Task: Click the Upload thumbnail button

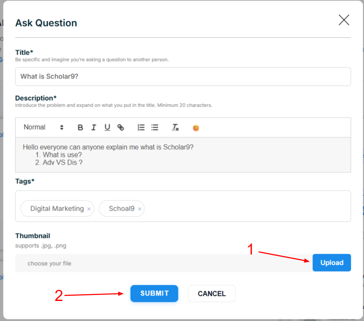Action: pos(332,263)
